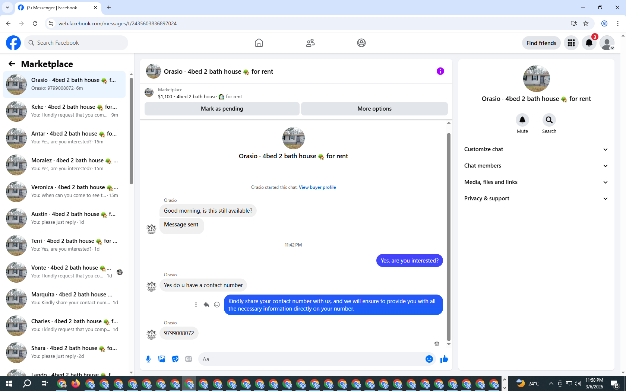
Task: Open the Groups tab icon
Action: [361, 43]
